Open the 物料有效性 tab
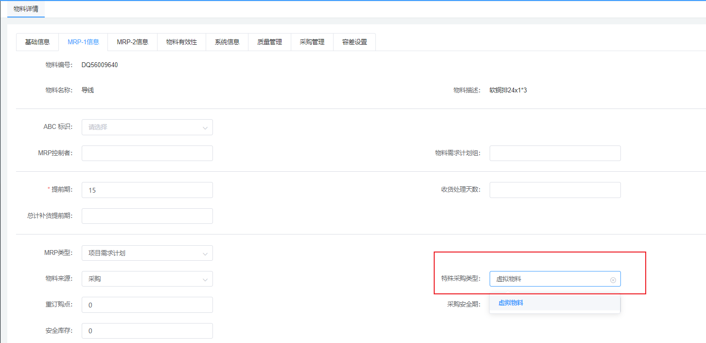Viewport: 706px width, 343px height. pyautogui.click(x=181, y=42)
